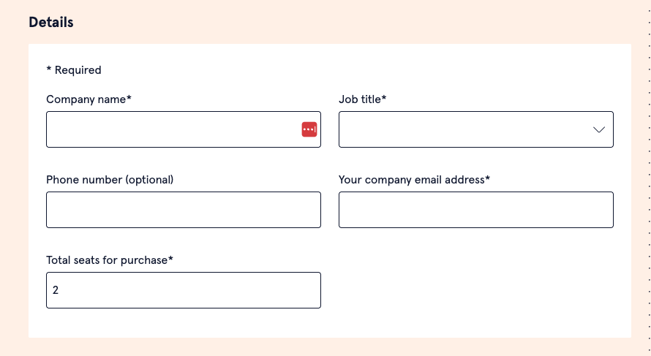Click the "Phone number (optional)" label
The width and height of the screenshot is (651, 356).
(110, 180)
